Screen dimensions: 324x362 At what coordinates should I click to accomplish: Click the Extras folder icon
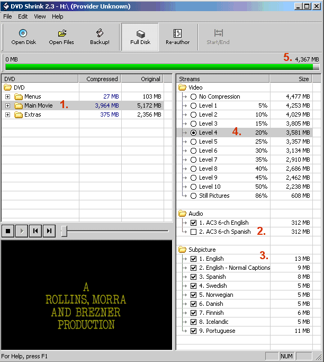coord(19,114)
